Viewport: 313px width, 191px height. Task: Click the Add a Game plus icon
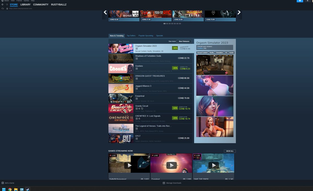[x=3, y=183]
